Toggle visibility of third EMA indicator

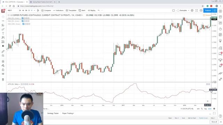(x=23, y=24)
